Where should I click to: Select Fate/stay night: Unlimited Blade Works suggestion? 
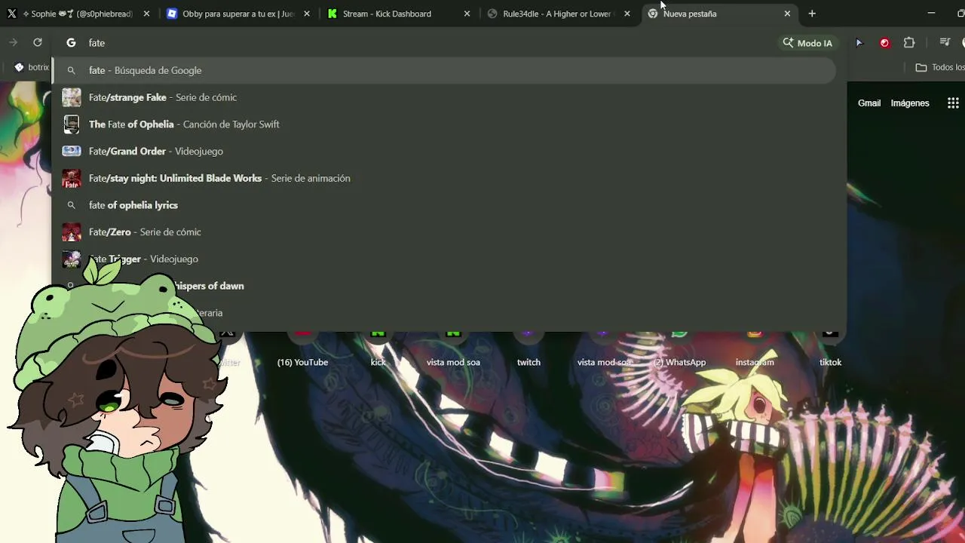tap(444, 178)
